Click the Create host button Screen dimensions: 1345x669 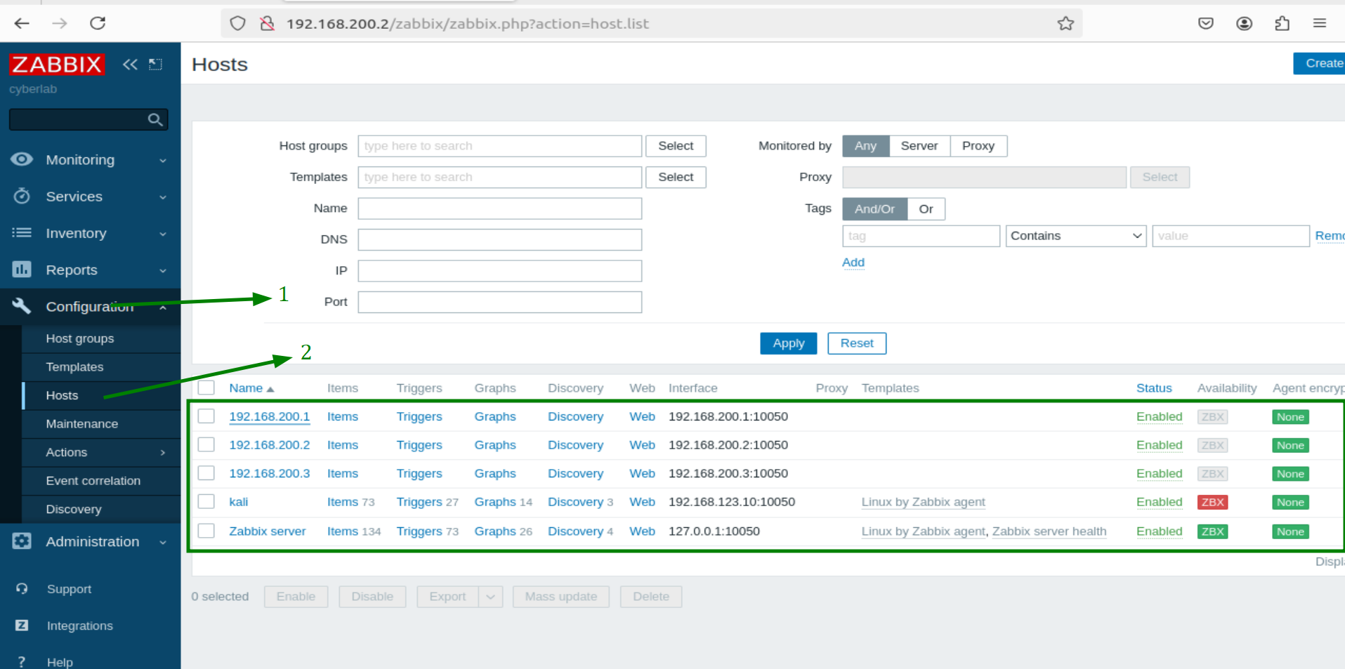point(1320,63)
